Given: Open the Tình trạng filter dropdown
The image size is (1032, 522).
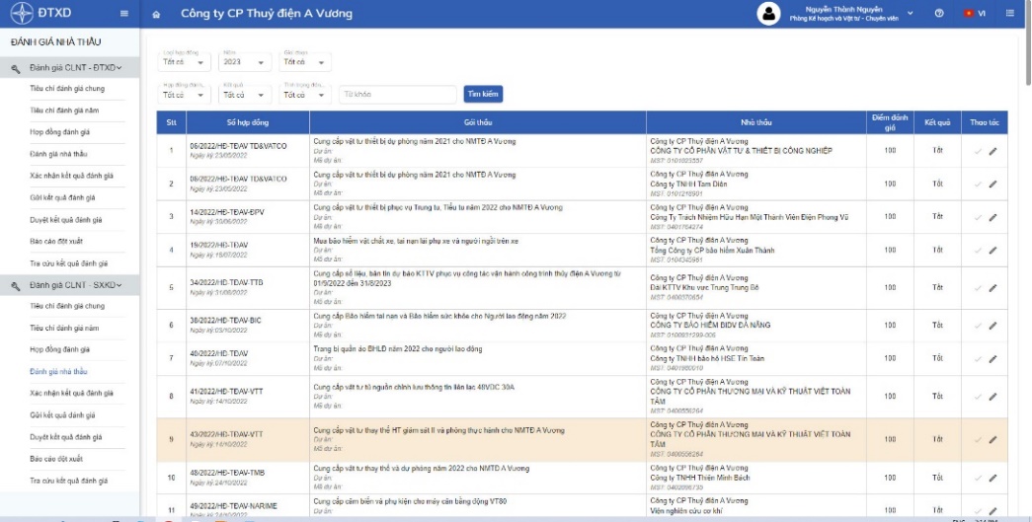Looking at the screenshot, I should pyautogui.click(x=305, y=93).
